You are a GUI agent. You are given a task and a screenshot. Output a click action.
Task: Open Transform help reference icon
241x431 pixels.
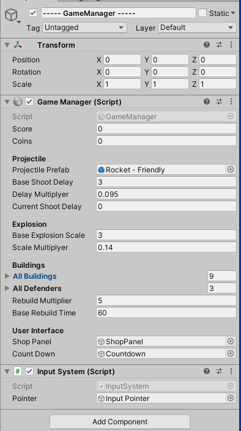click(207, 45)
